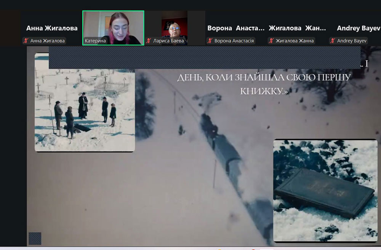The height and width of the screenshot is (250, 381).
Task: Select the Анна Жигалова participant tile
Action: [x=52, y=28]
